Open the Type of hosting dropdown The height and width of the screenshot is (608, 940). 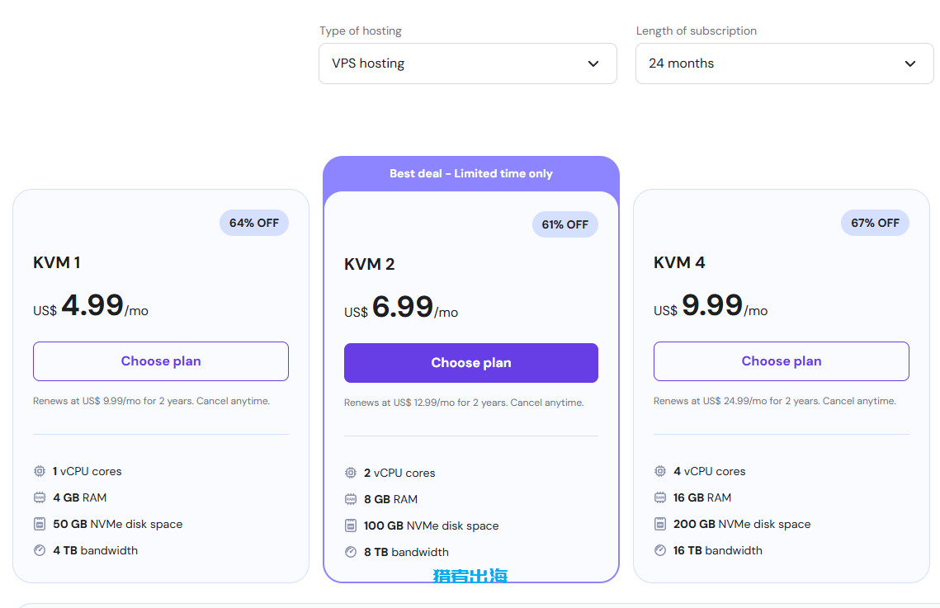pyautogui.click(x=468, y=64)
